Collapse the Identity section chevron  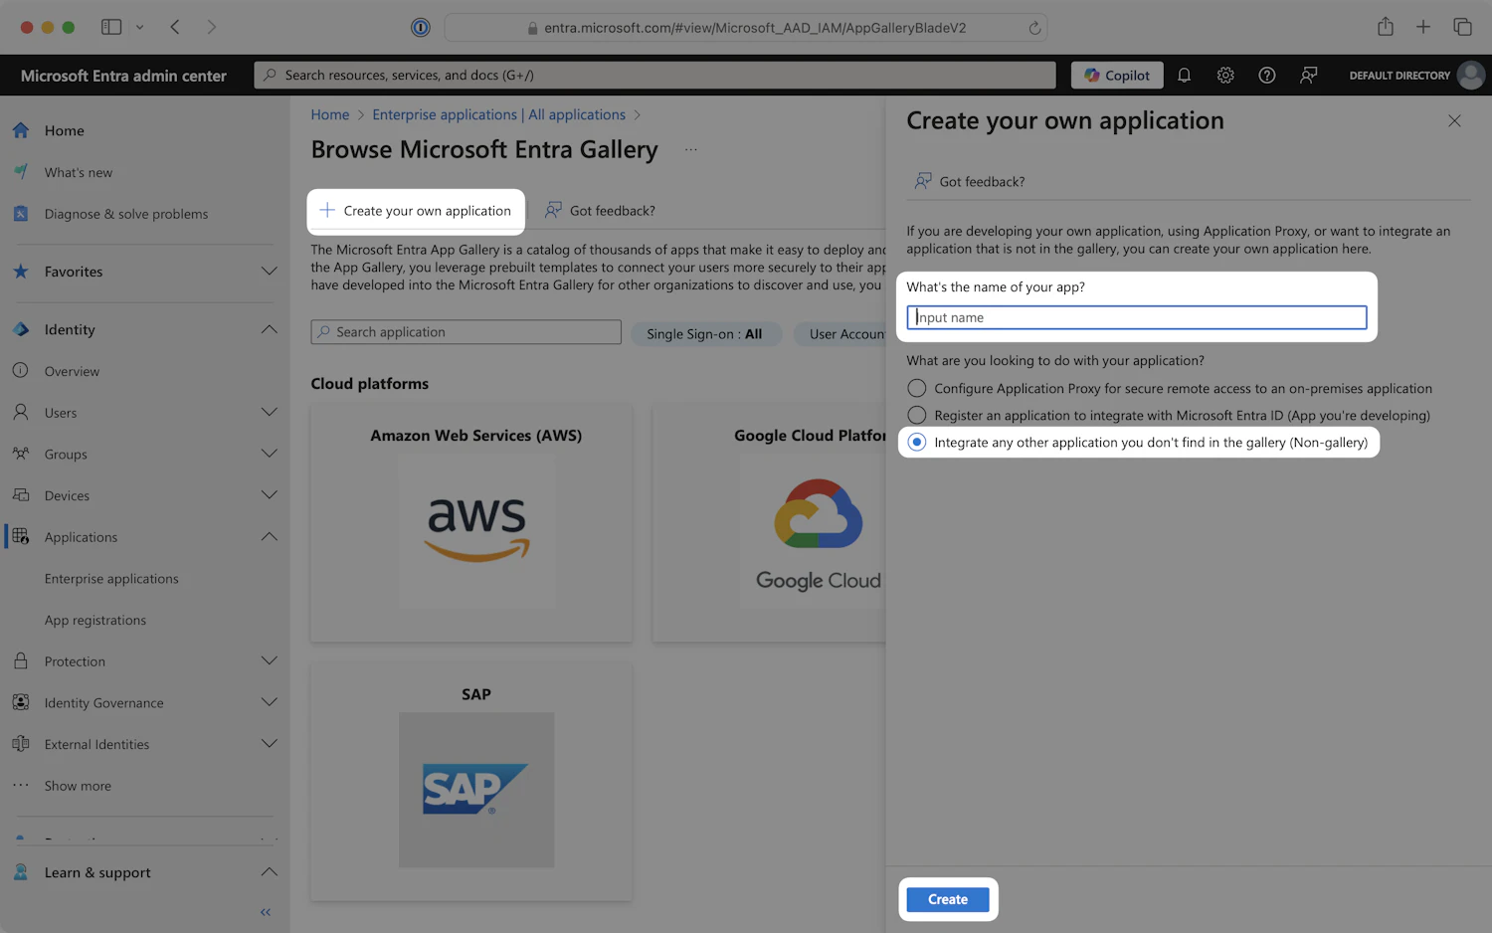coord(269,329)
